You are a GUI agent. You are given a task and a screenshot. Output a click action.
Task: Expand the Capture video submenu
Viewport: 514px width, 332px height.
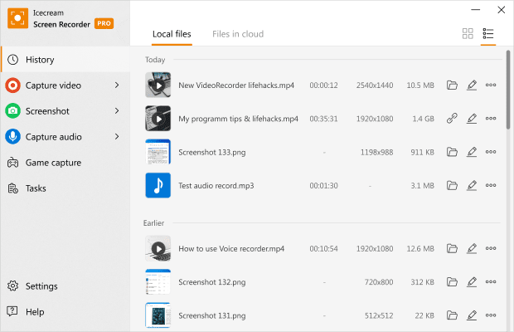117,85
